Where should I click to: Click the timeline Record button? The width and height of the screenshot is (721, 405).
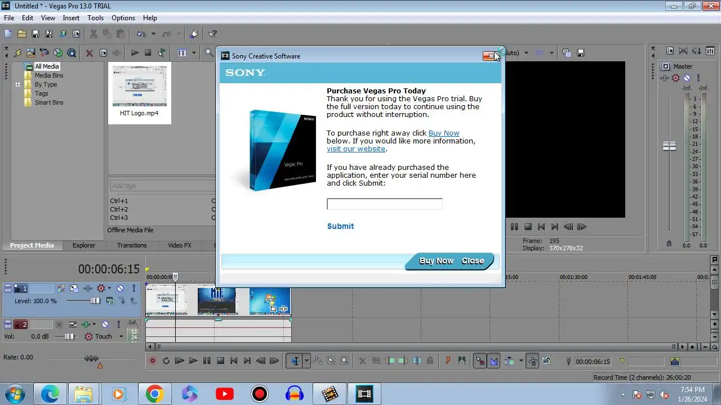click(x=152, y=361)
